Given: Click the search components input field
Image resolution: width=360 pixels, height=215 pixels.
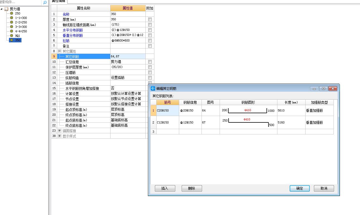Looking at the screenshot, I should pyautogui.click(x=21, y=3).
